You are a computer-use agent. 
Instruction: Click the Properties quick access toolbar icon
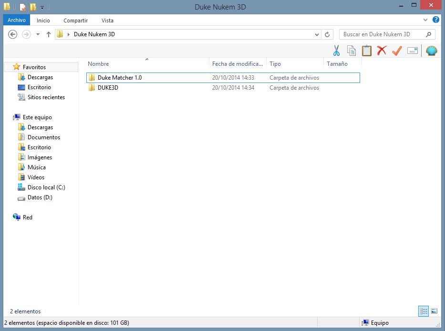pos(23,7)
